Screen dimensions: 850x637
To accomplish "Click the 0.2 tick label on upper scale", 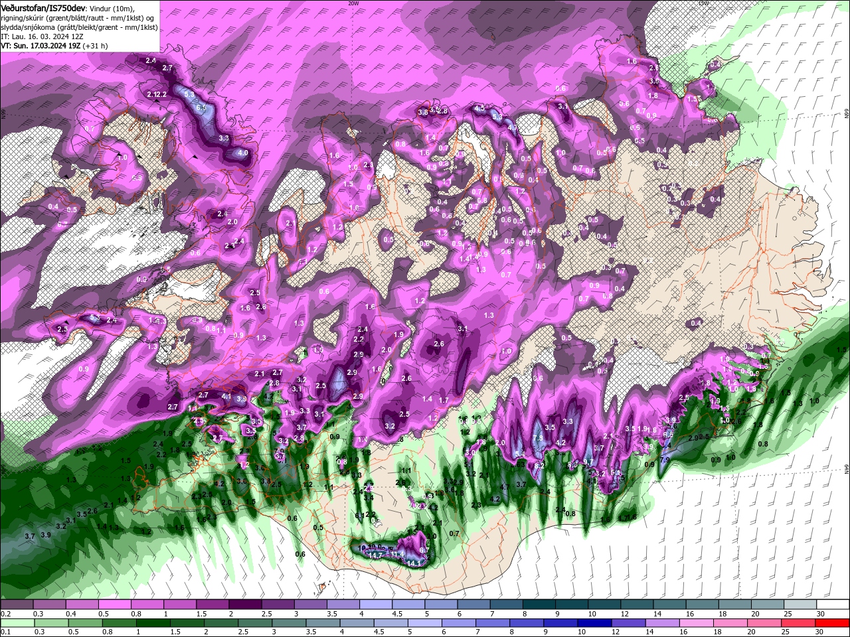I will (x=5, y=614).
